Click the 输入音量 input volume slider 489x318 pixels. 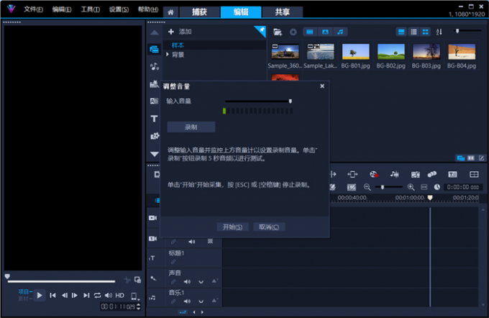point(257,101)
